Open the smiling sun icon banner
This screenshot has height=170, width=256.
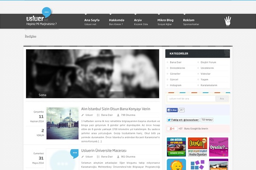[176, 164]
